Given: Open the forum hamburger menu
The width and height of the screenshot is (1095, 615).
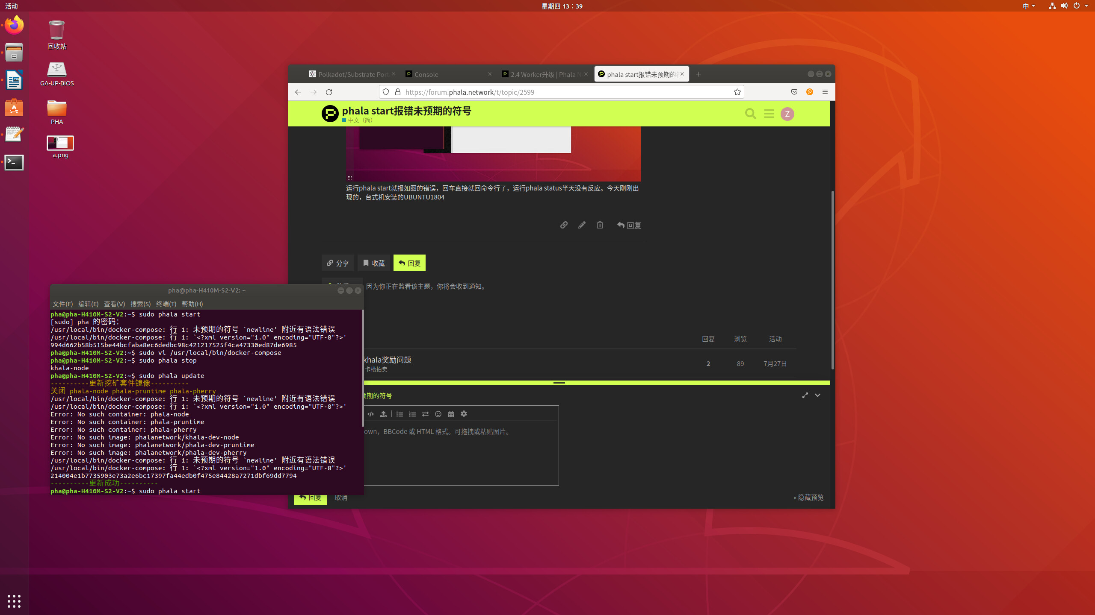Looking at the screenshot, I should tap(769, 114).
